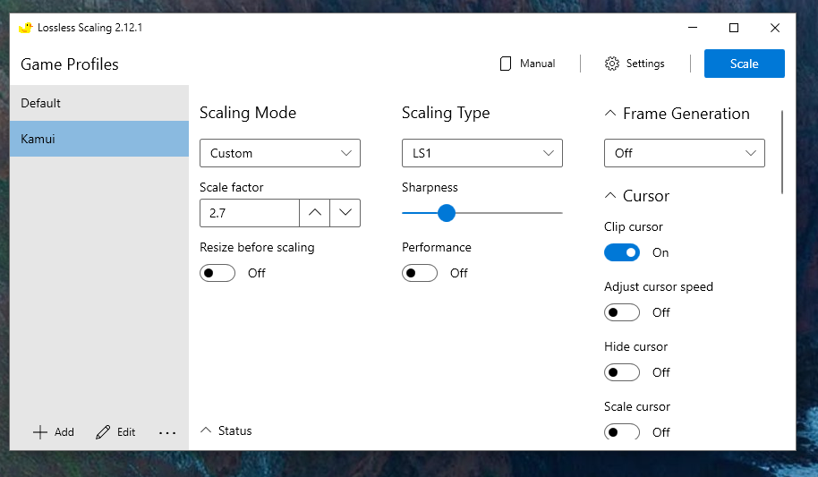This screenshot has width=818, height=477.
Task: Click the Scale factor input field
Action: [250, 213]
